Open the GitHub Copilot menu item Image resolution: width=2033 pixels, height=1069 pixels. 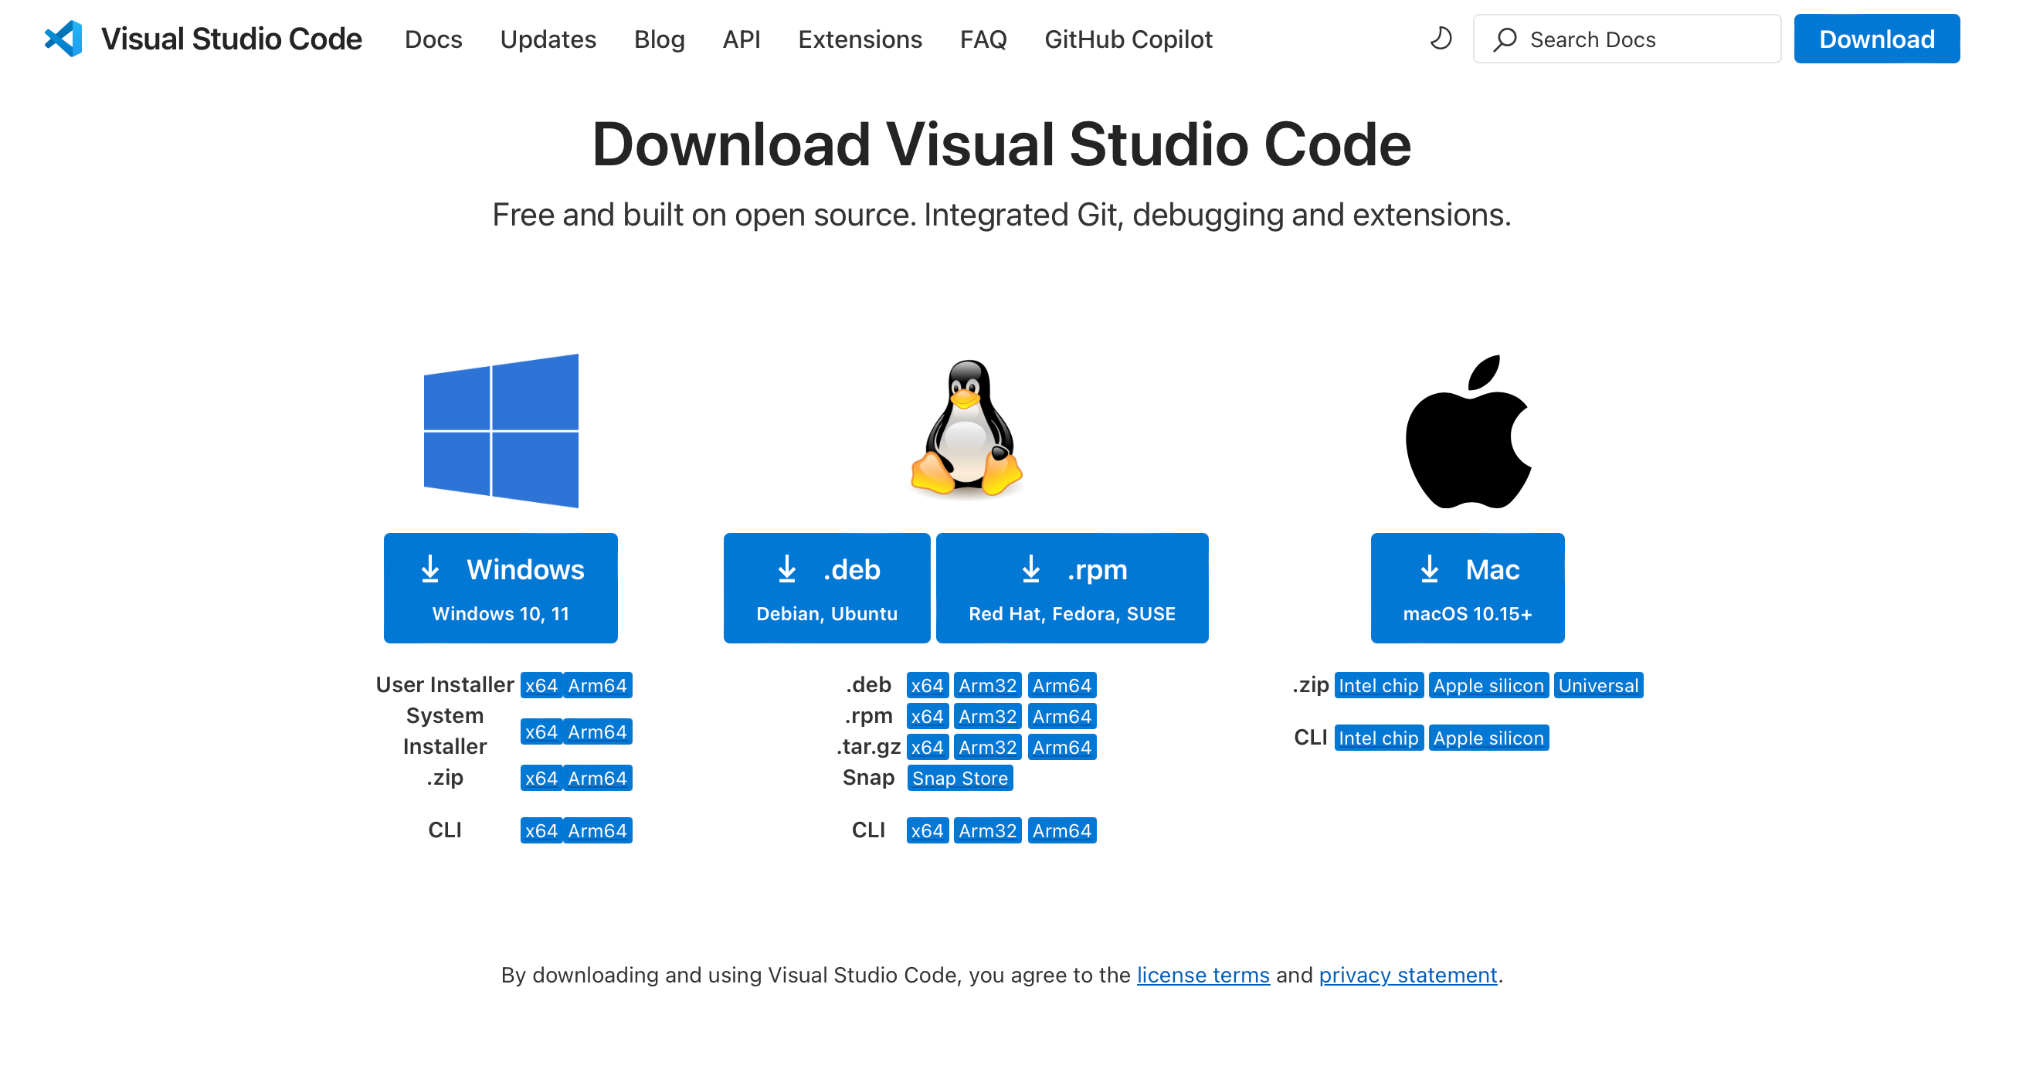pyautogui.click(x=1128, y=39)
